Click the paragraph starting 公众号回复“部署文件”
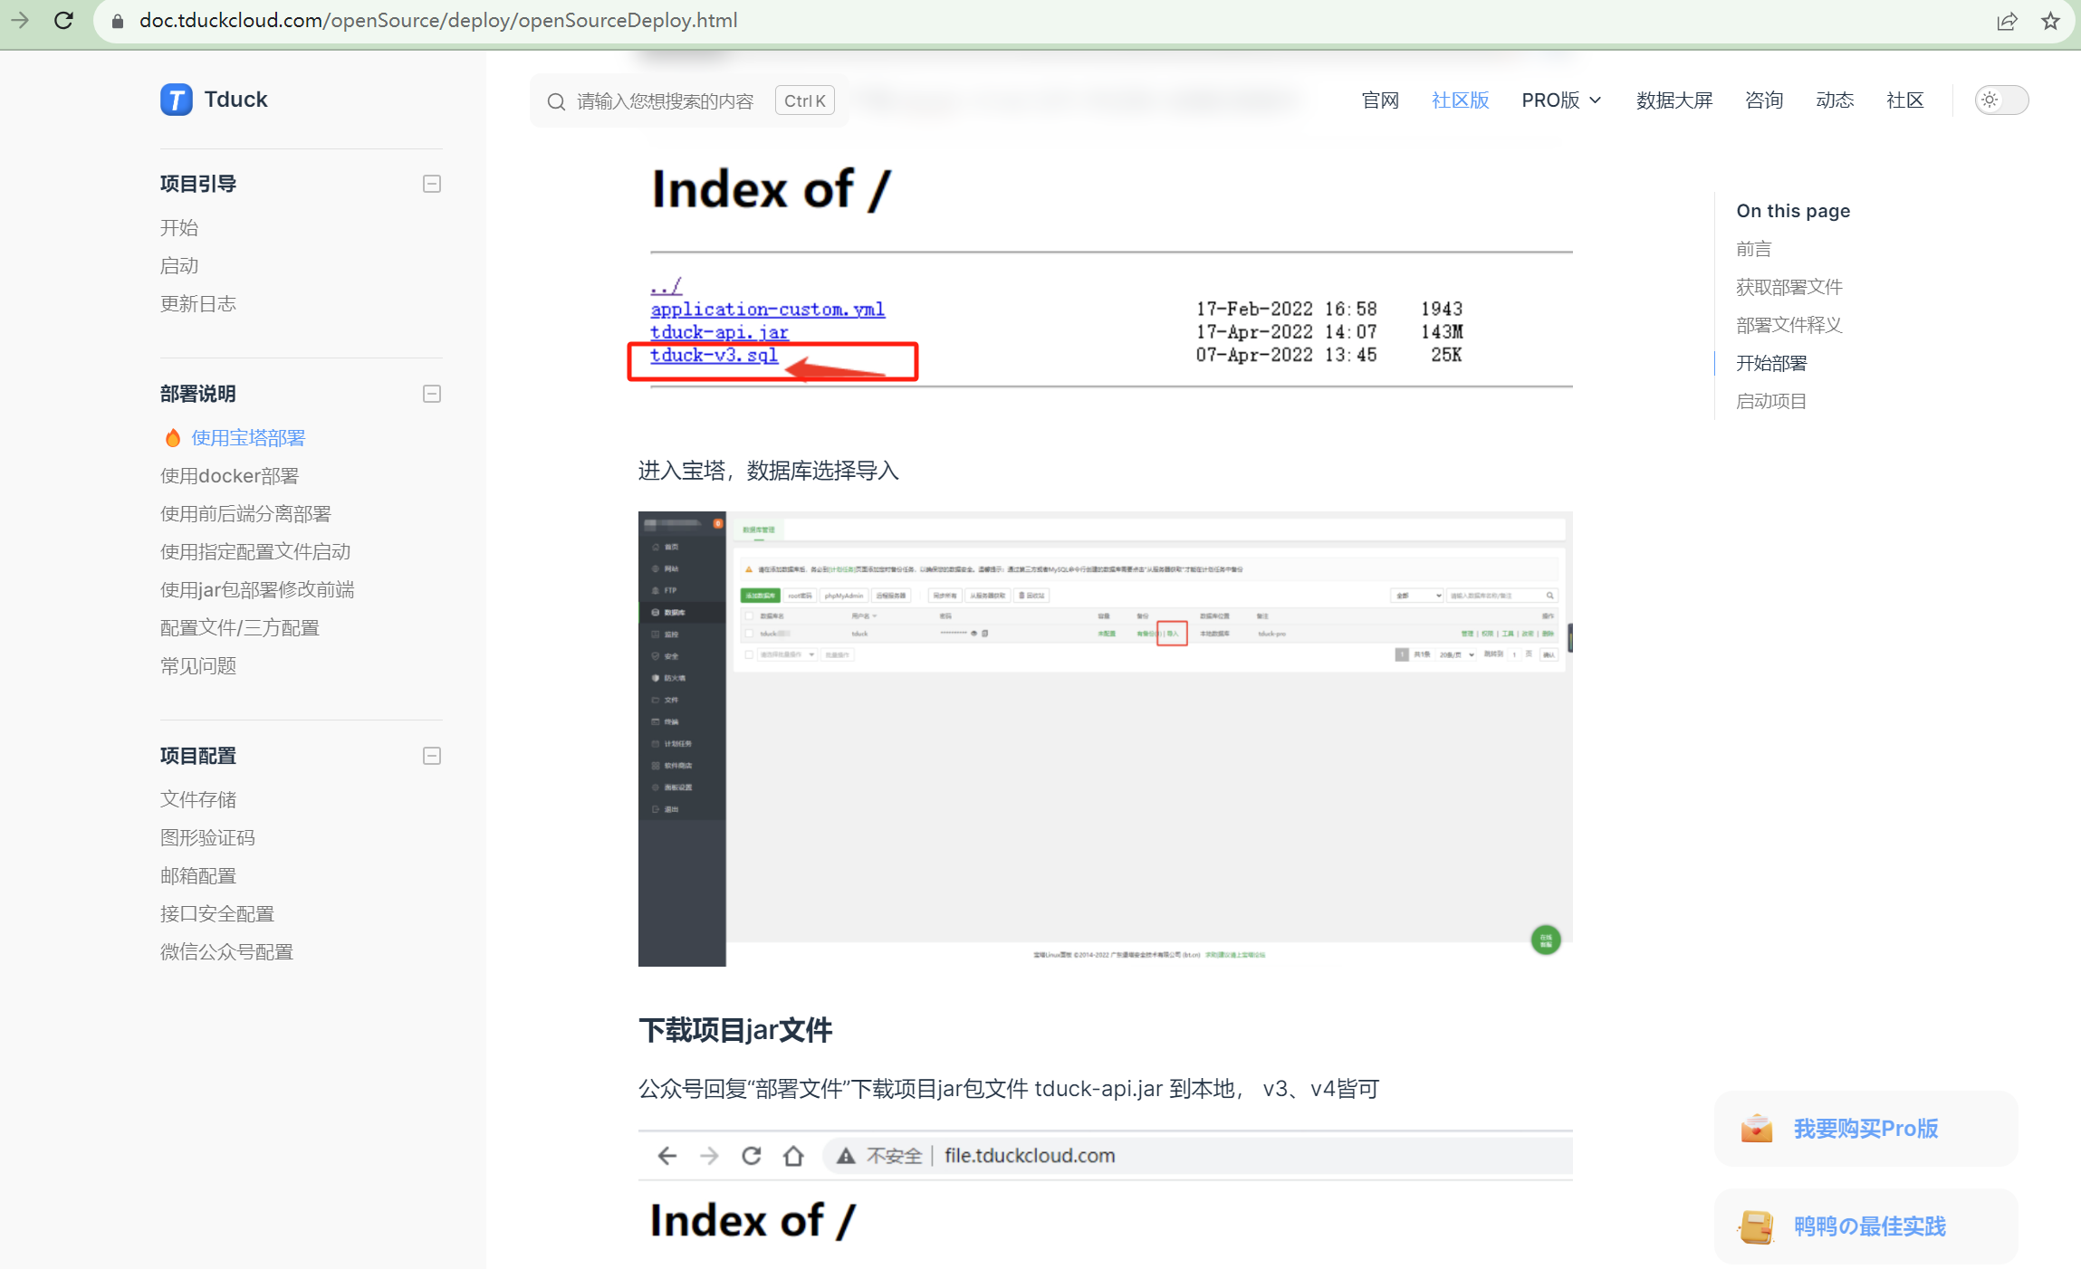The width and height of the screenshot is (2081, 1269). click(1009, 1089)
